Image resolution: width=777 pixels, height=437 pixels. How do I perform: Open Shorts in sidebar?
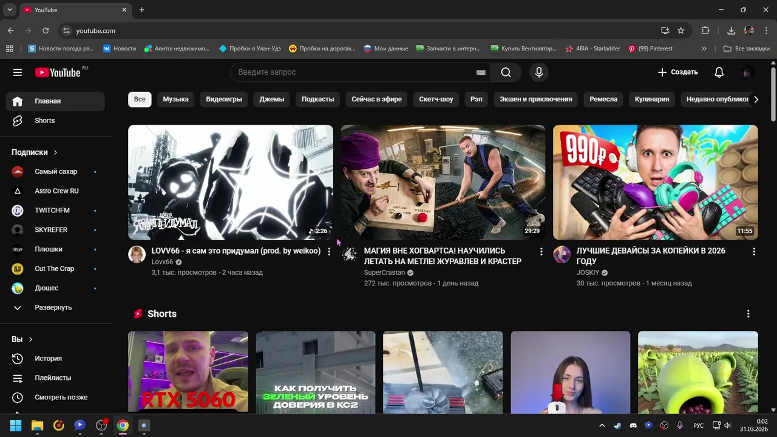[x=56, y=121]
